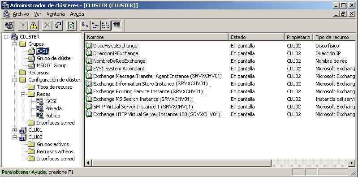The height and width of the screenshot is (177, 358).
Task: Select the CLUSTER root node
Action: click(x=30, y=37)
